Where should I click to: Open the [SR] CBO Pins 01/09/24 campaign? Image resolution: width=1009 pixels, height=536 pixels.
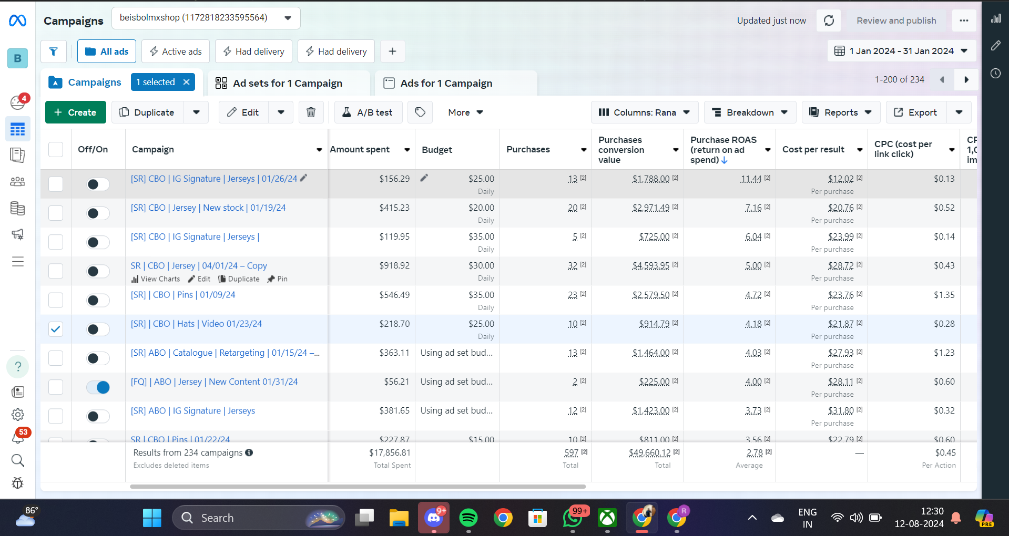point(183,295)
